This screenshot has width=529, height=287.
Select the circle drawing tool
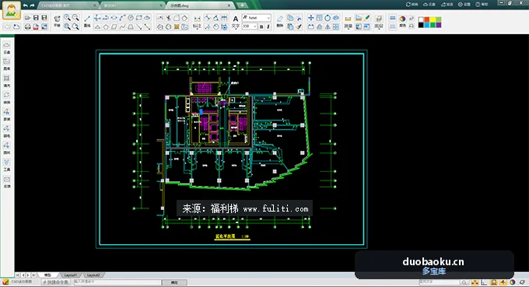coord(131,18)
